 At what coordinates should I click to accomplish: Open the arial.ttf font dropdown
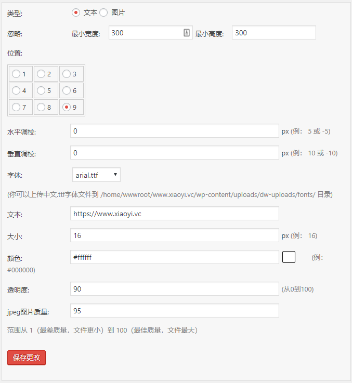[x=96, y=175]
